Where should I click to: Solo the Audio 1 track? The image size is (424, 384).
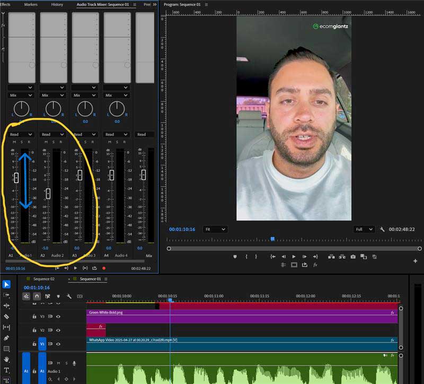tap(66, 363)
